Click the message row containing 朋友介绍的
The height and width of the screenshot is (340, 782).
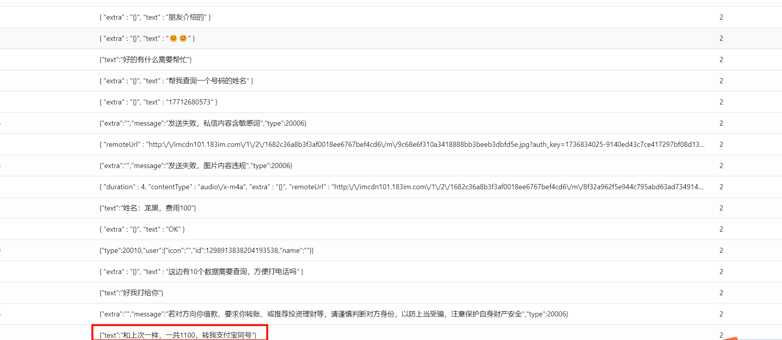pos(155,17)
